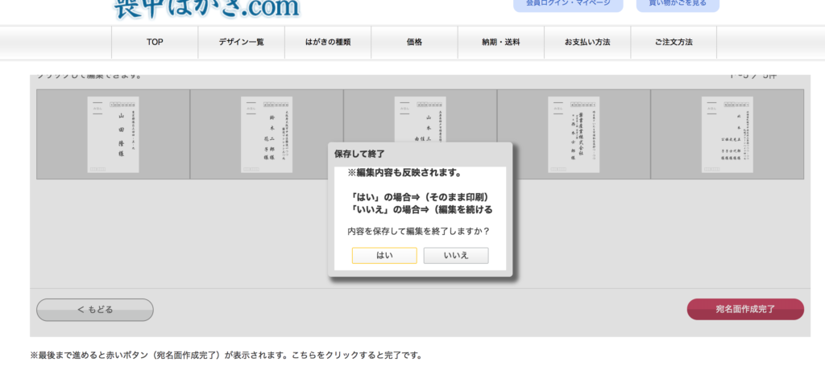Viewport: 825px width, 387px height.
Task: Select the 鈴木 二郎 postcard thumbnail
Action: point(267,134)
